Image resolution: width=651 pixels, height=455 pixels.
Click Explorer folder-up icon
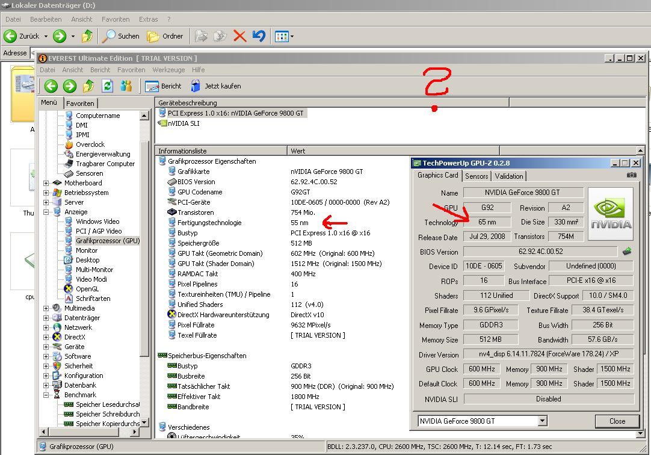pos(87,36)
